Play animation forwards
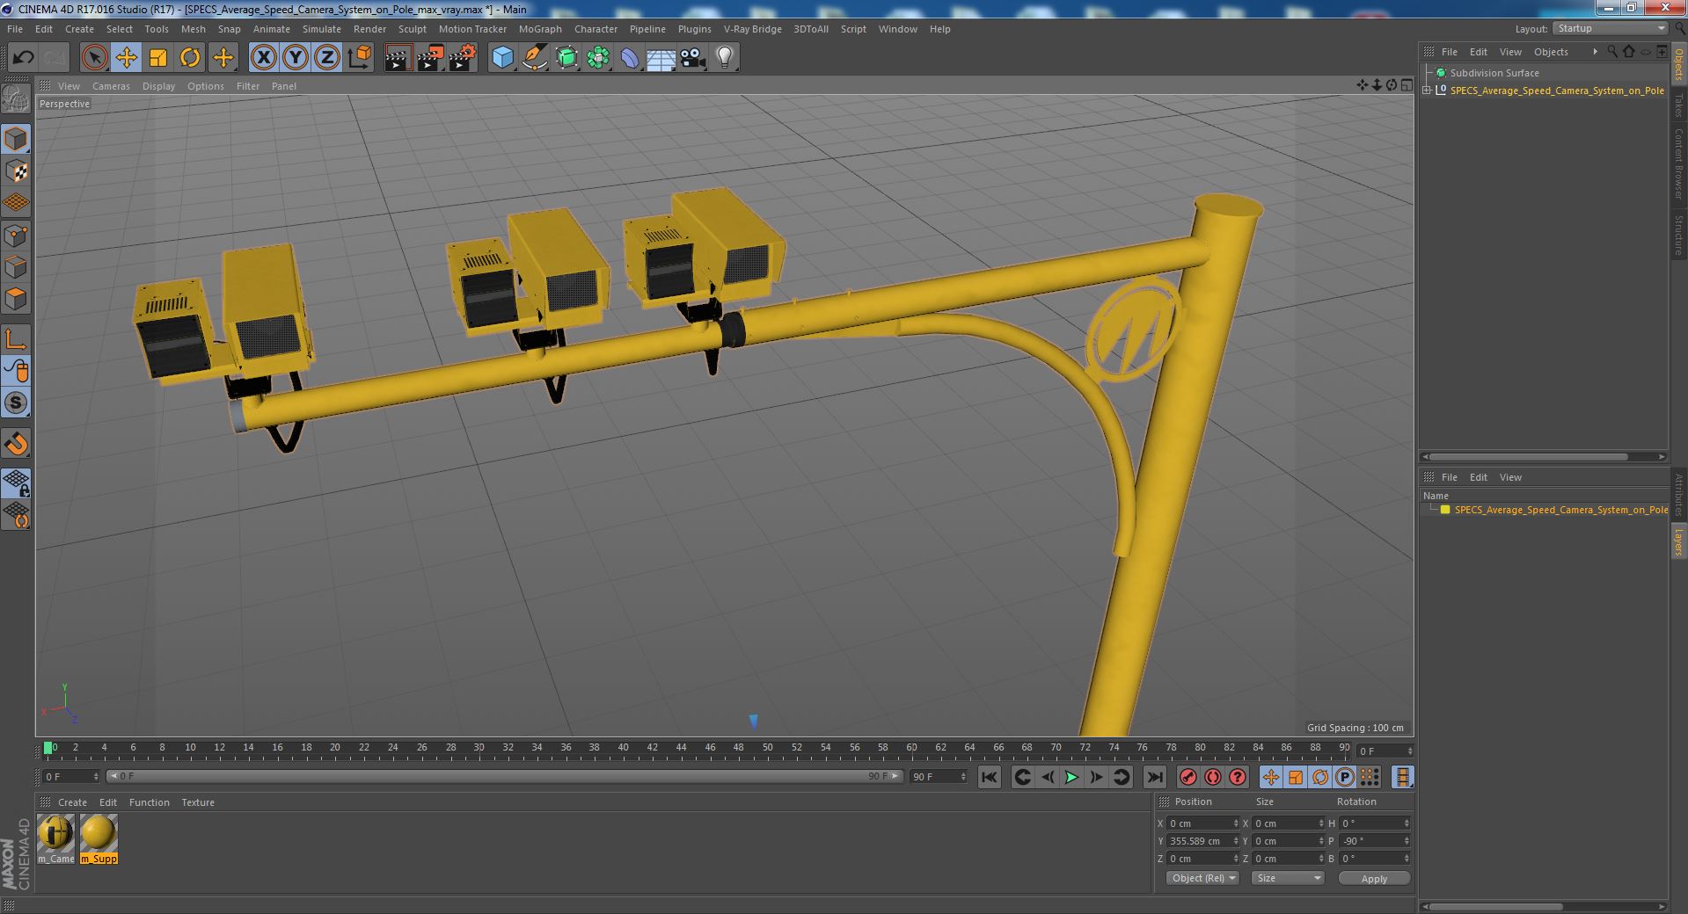 [1071, 777]
